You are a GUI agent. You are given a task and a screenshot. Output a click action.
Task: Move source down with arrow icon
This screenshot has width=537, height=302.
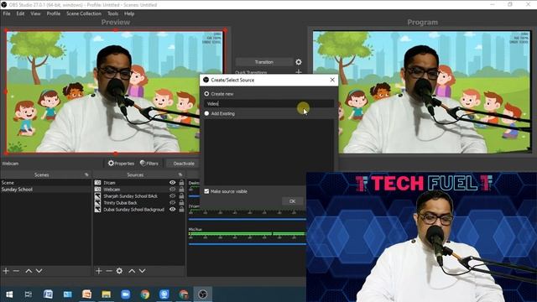142,271
